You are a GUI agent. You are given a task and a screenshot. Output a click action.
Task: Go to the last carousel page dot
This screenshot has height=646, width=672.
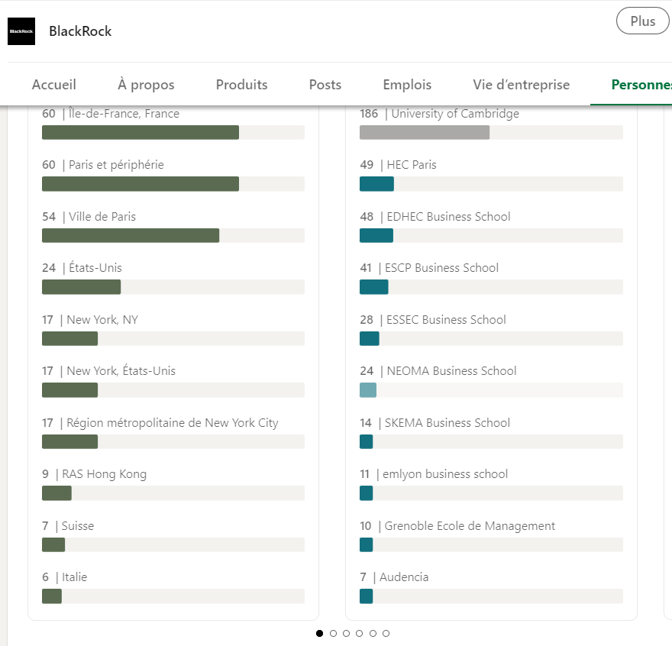386,633
